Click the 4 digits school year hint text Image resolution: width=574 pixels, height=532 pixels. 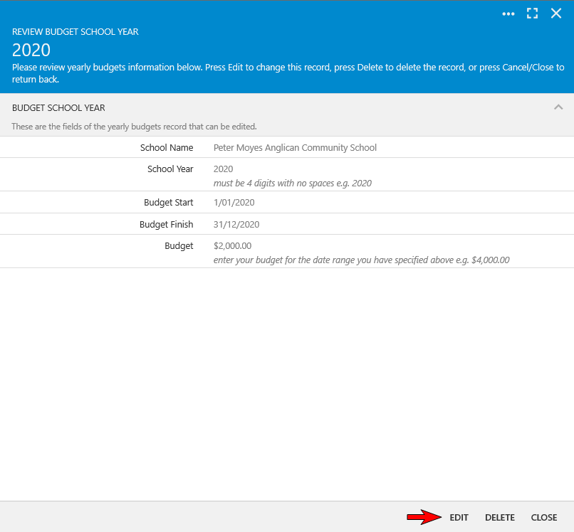[x=292, y=183]
